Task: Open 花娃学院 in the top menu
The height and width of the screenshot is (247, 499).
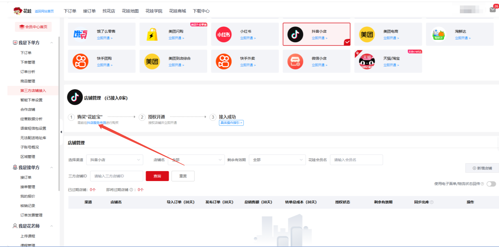Action: (154, 11)
